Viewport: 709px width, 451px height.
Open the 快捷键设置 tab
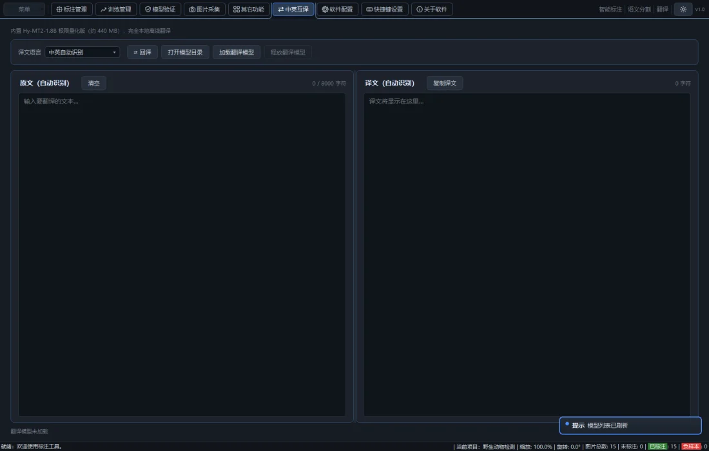click(x=385, y=10)
